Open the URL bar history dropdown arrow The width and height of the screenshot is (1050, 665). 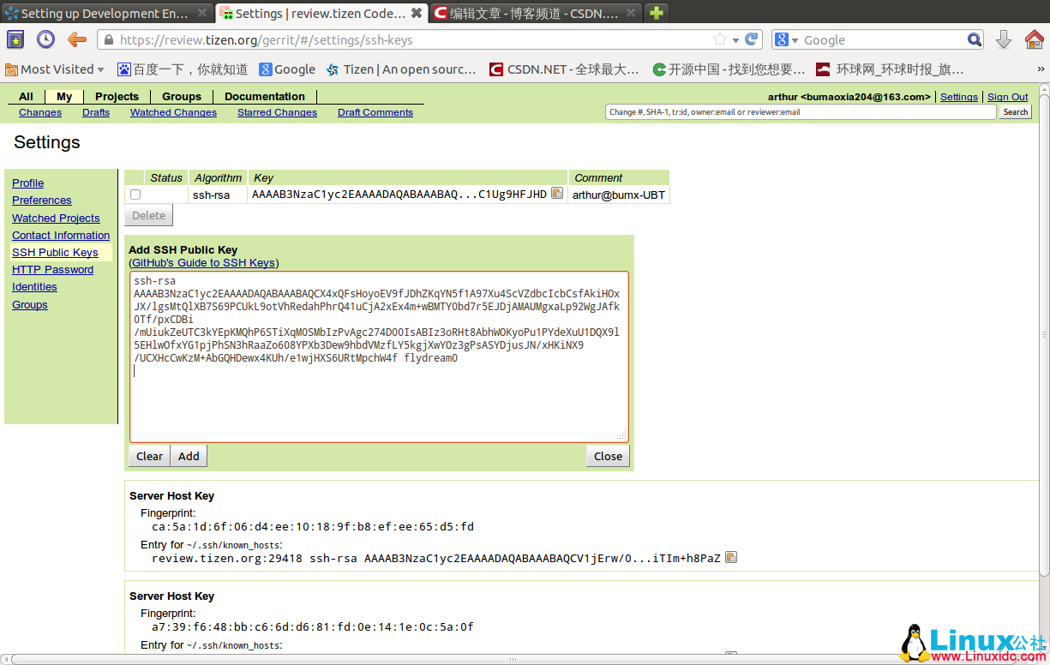736,40
